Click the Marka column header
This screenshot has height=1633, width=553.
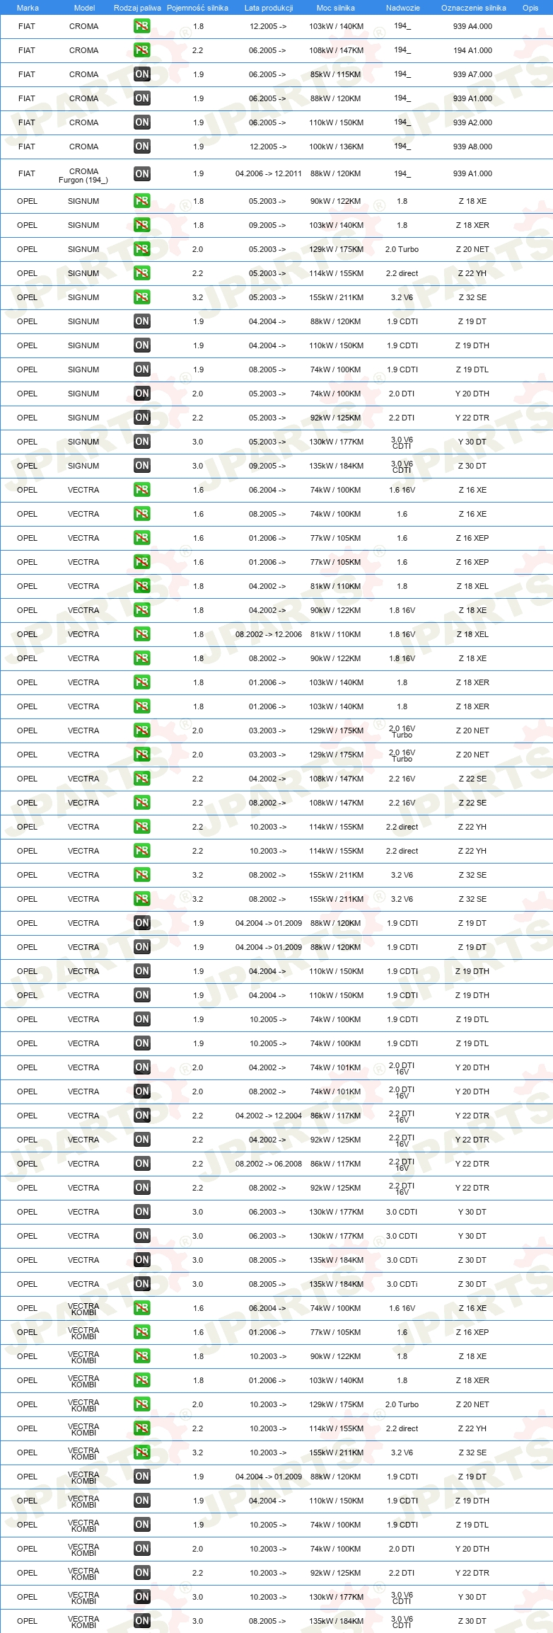[28, 8]
